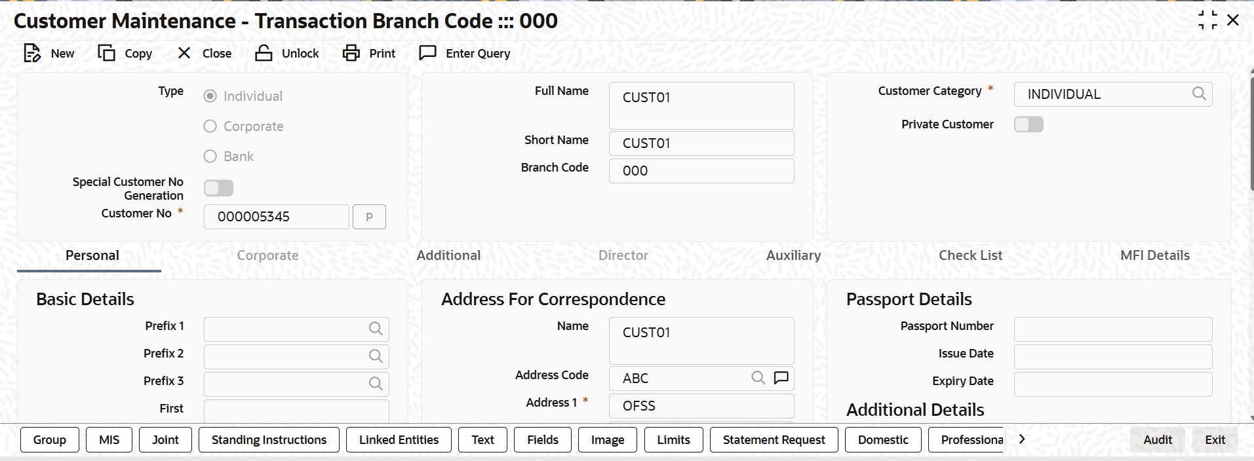Click the Copy icon in toolbar
The image size is (1254, 461).
click(x=106, y=53)
